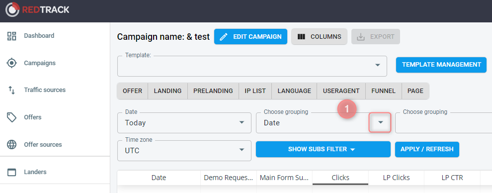492x193 pixels.
Task: Select the PAGE tab
Action: pyautogui.click(x=415, y=91)
